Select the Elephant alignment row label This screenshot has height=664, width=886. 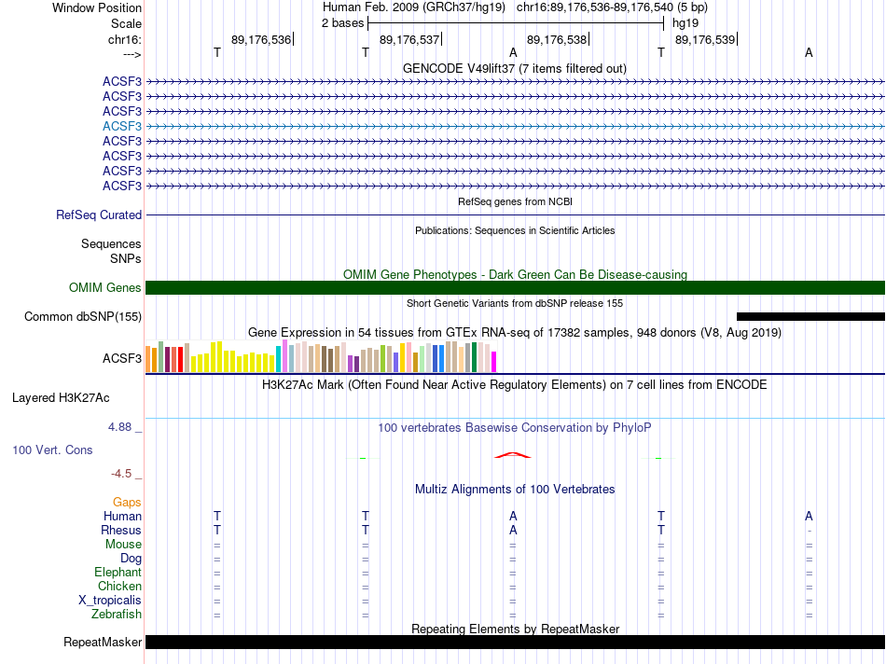click(x=118, y=572)
